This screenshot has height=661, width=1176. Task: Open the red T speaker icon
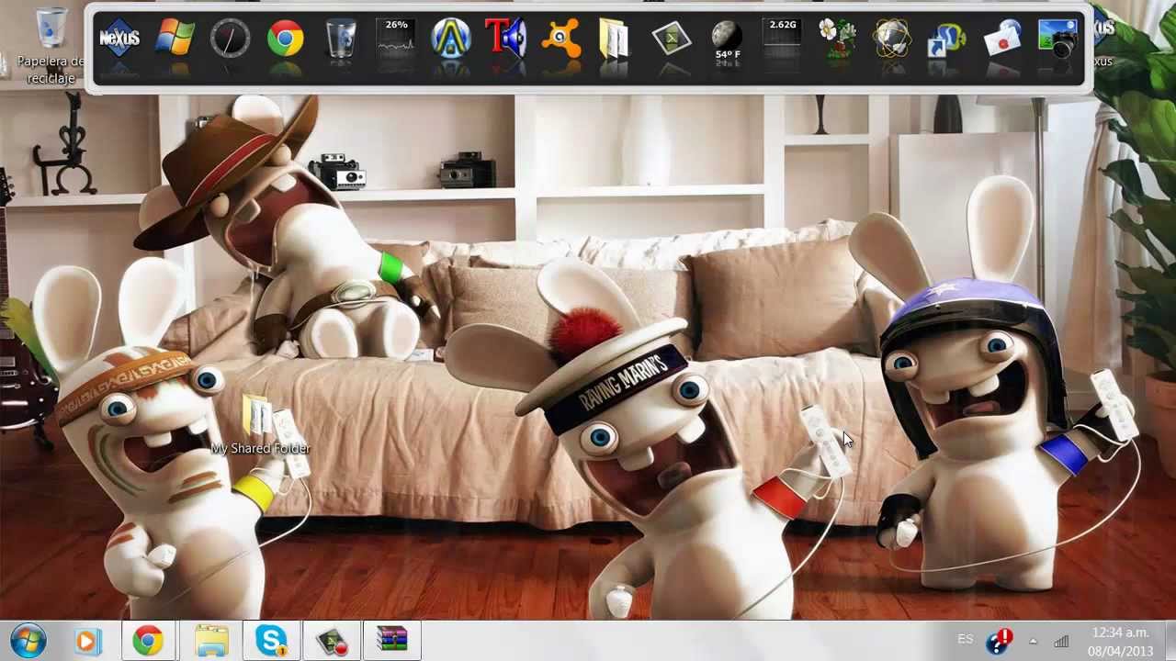click(506, 39)
